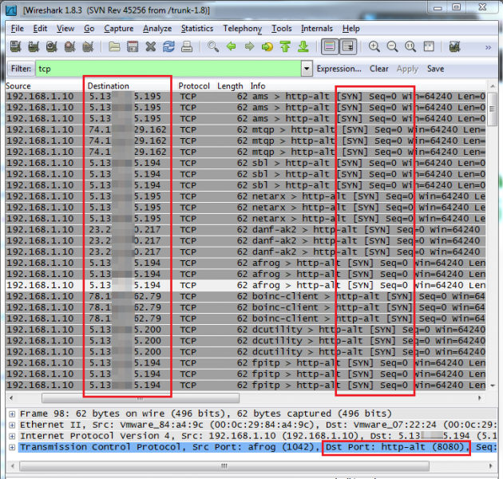Show more toolbar items chevron

[x=489, y=47]
